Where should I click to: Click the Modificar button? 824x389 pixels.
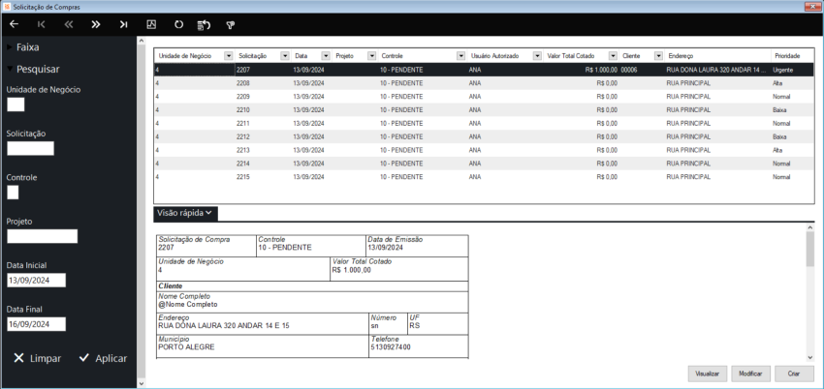[750, 374]
